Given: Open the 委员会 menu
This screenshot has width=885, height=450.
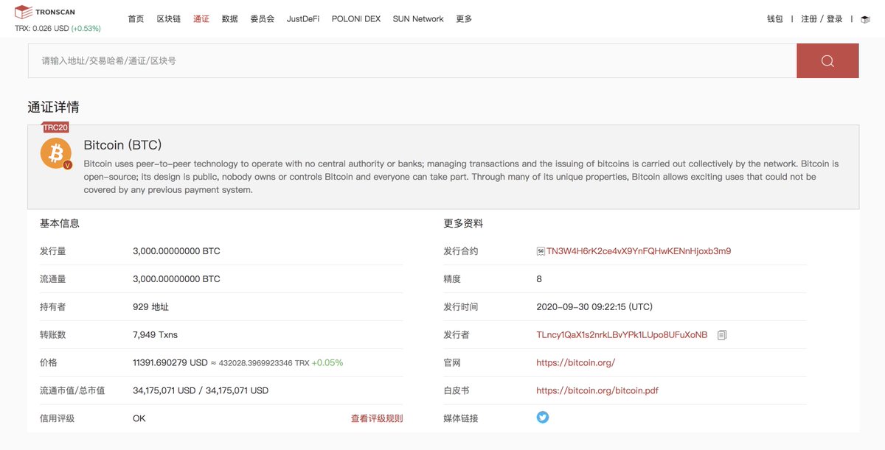Looking at the screenshot, I should click(x=262, y=19).
